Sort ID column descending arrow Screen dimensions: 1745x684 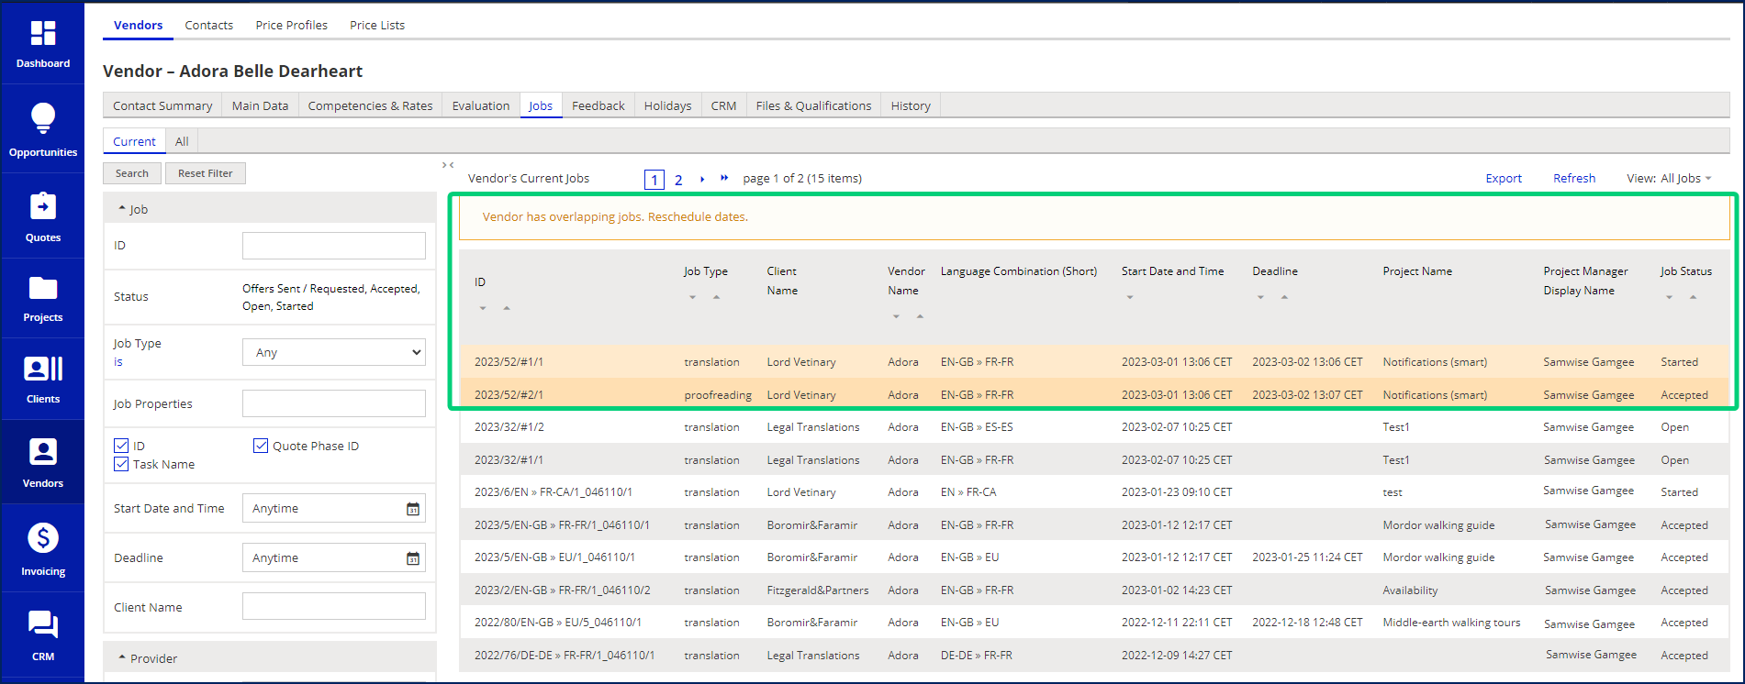tap(483, 308)
